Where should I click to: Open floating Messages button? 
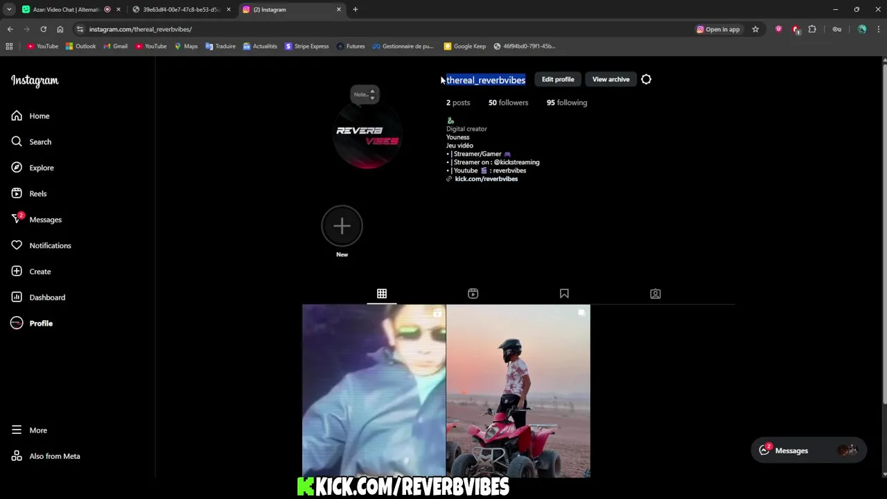click(x=808, y=450)
